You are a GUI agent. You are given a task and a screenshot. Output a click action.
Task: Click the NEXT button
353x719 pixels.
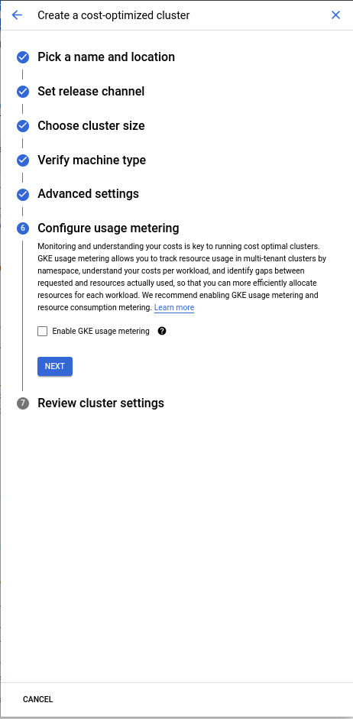click(x=55, y=367)
